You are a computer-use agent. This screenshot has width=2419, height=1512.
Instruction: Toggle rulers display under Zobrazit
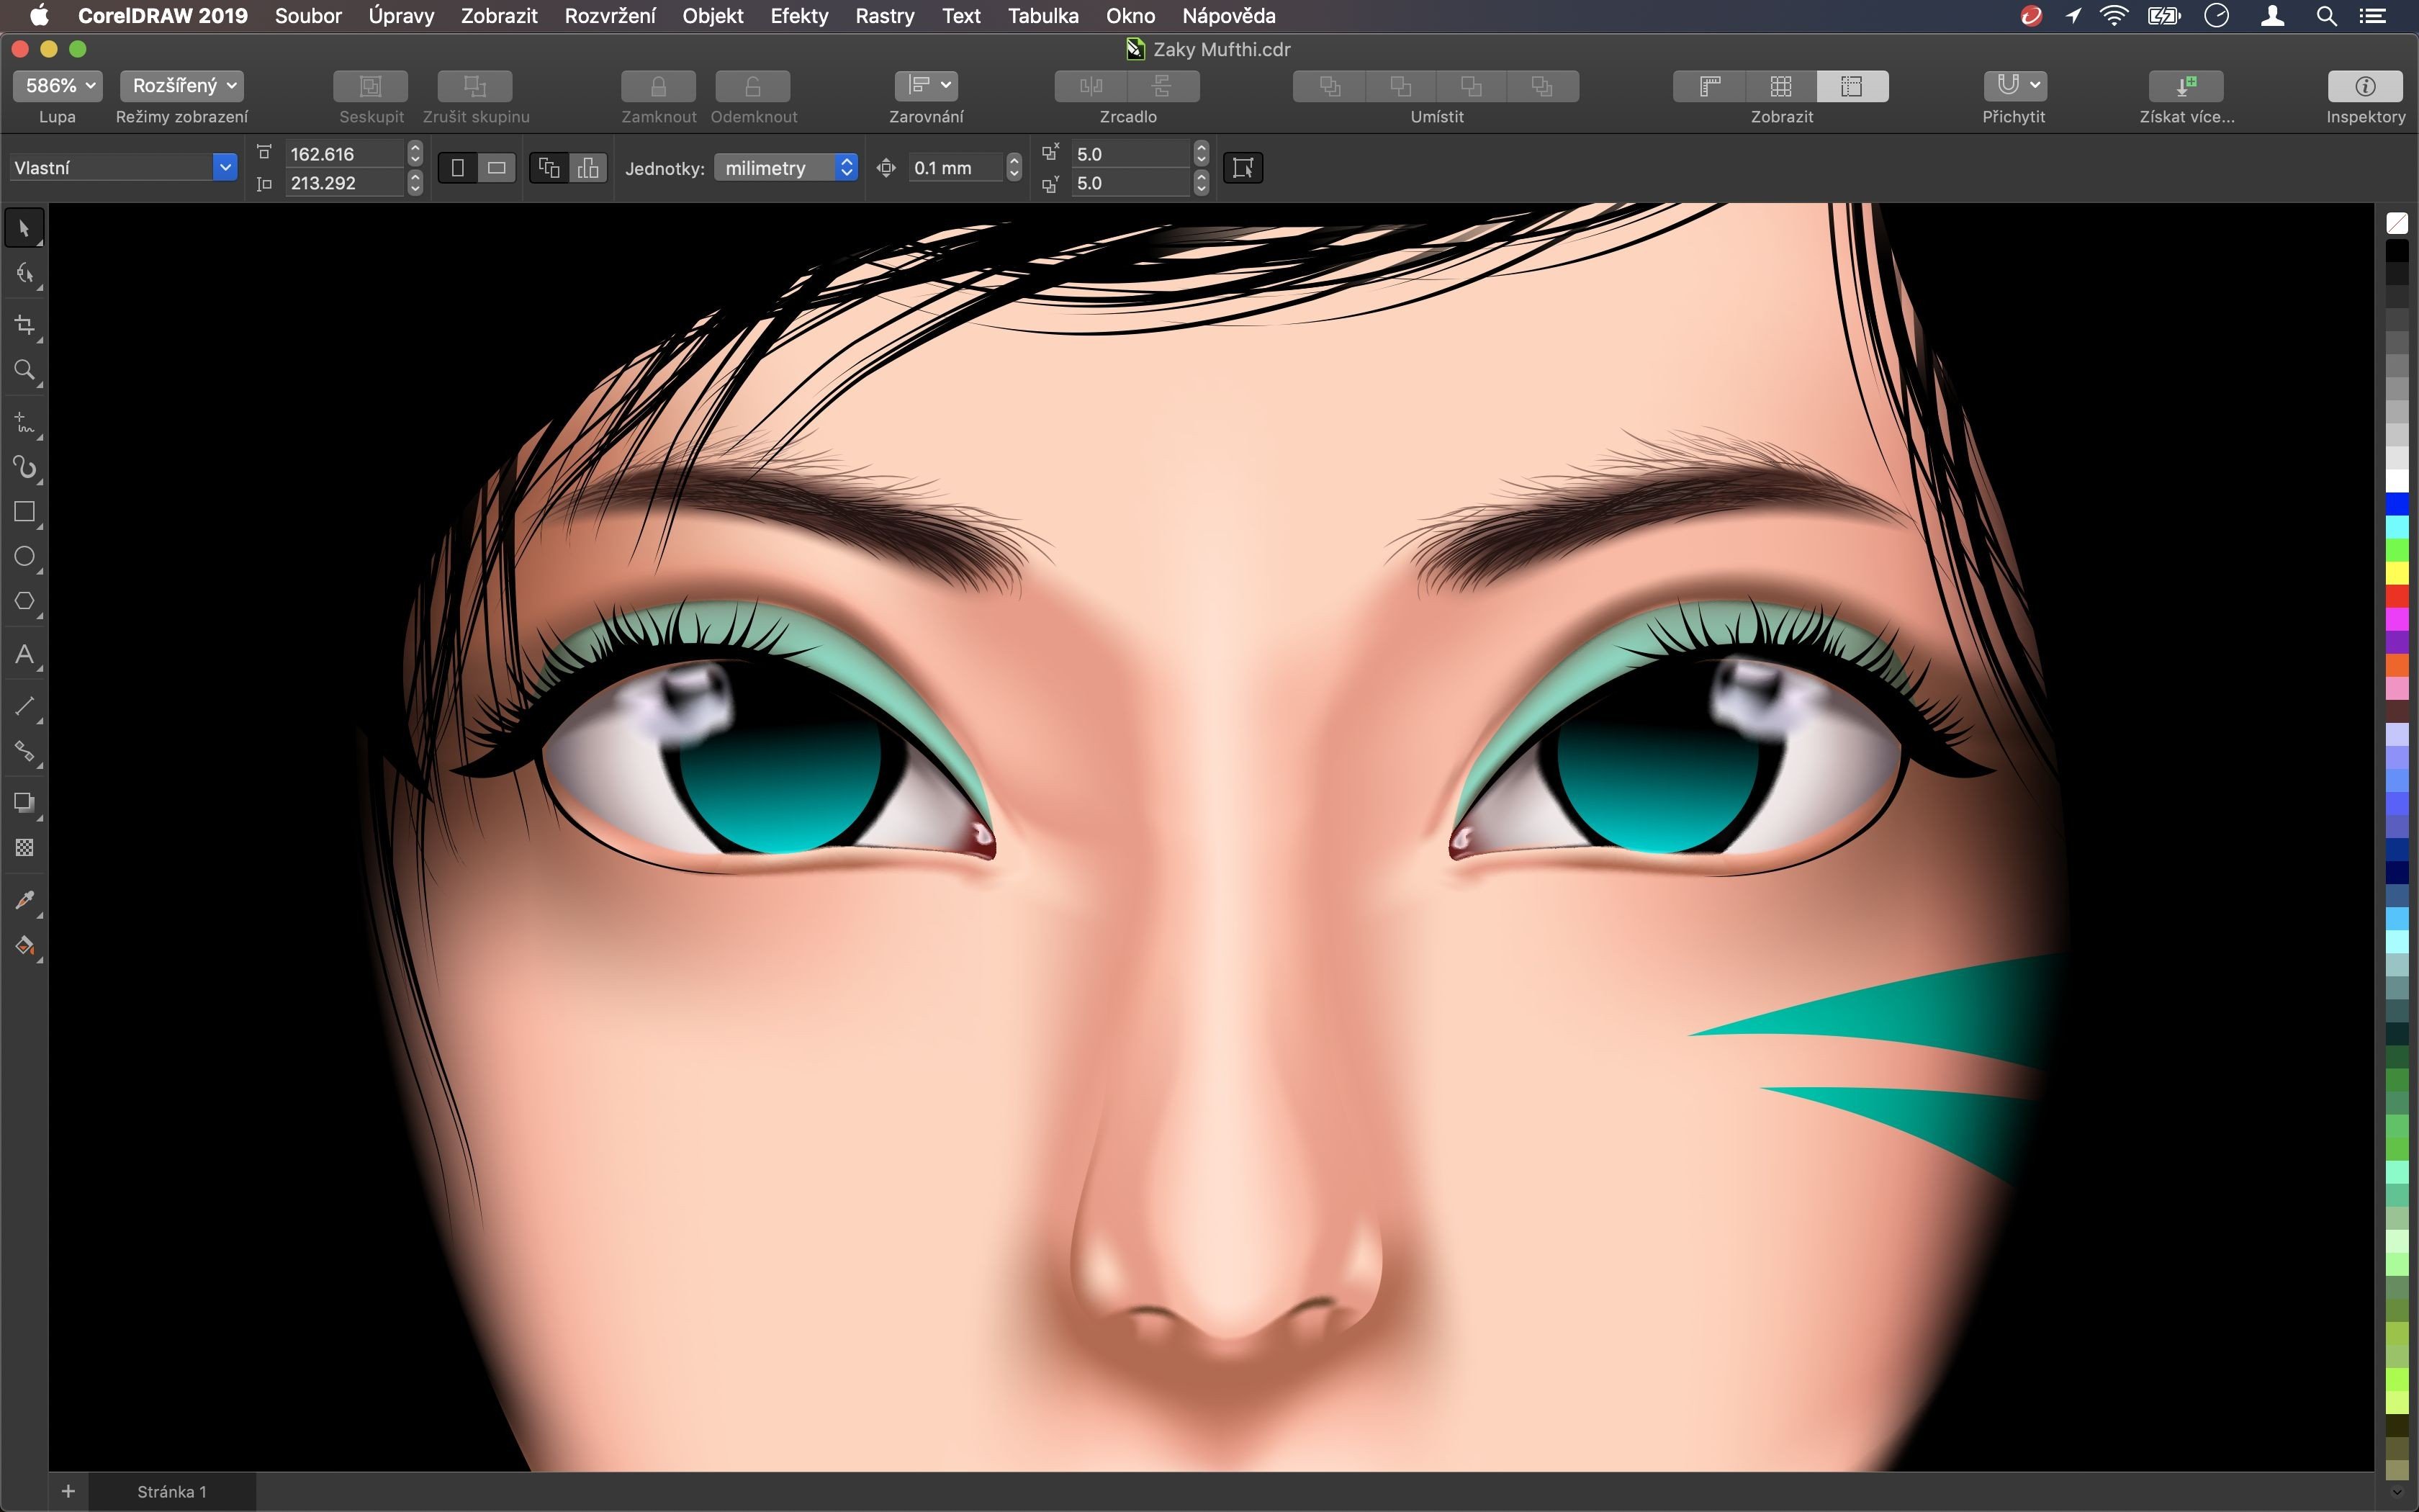click(1709, 86)
